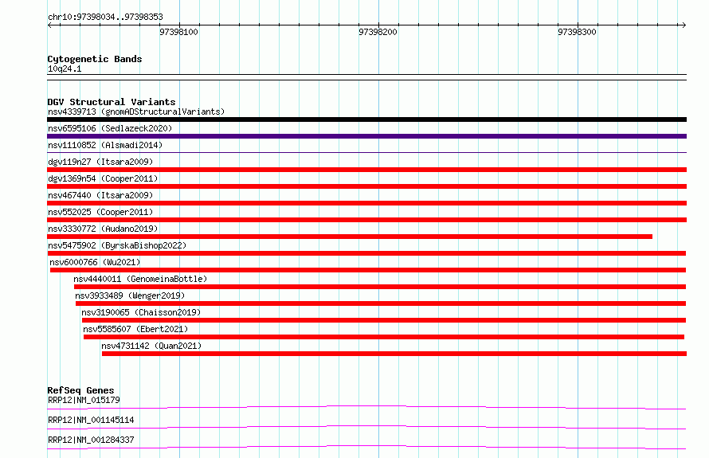
Task: Select the red nsv467440 variant bar
Action: pyautogui.click(x=366, y=203)
